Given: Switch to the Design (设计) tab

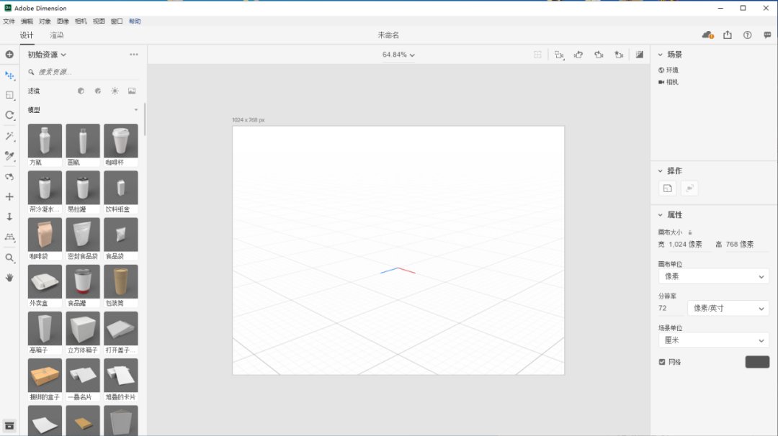Looking at the screenshot, I should [x=27, y=35].
